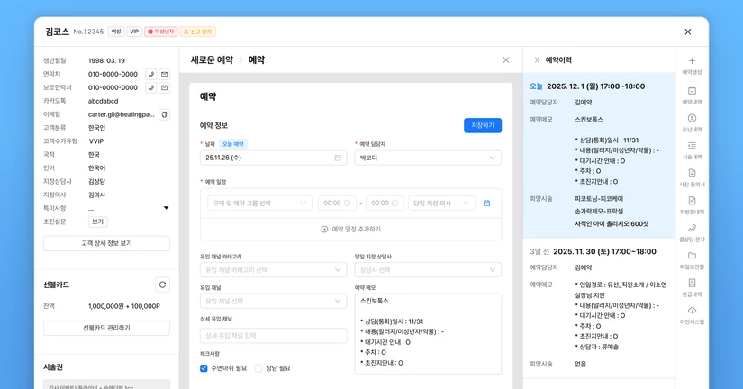This screenshot has height=389, width=743.
Task: Click end time 00:00 input
Action: click(x=385, y=203)
